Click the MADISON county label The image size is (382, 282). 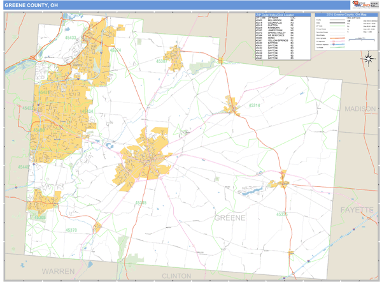pos(360,109)
